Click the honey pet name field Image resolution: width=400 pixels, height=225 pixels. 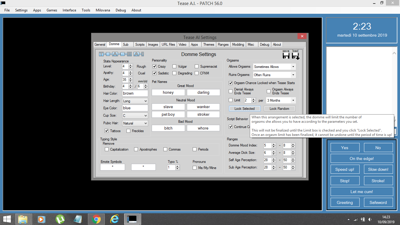pos(168,93)
